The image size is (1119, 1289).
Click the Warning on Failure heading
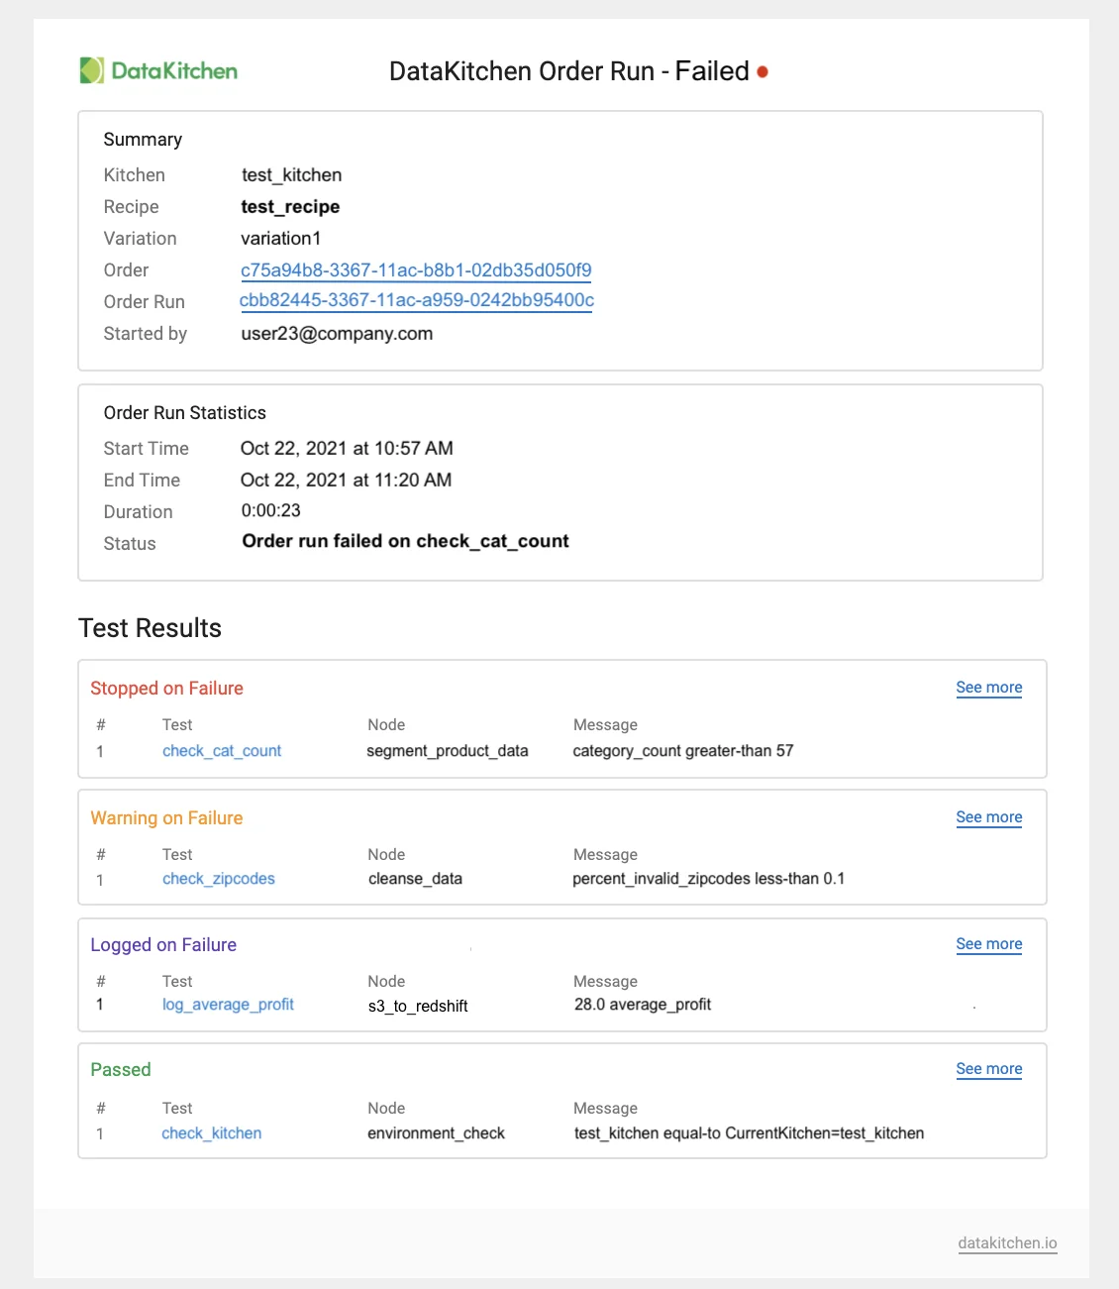pyautogui.click(x=166, y=818)
